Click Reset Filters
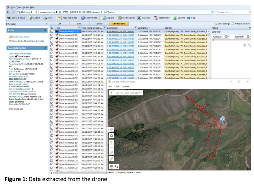 pos(162,18)
